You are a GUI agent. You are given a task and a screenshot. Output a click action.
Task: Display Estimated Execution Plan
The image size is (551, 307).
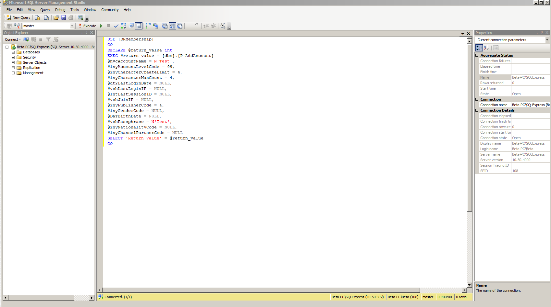pyautogui.click(x=124, y=26)
